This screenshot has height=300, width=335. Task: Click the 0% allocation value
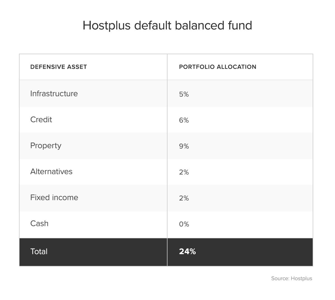[x=184, y=224]
